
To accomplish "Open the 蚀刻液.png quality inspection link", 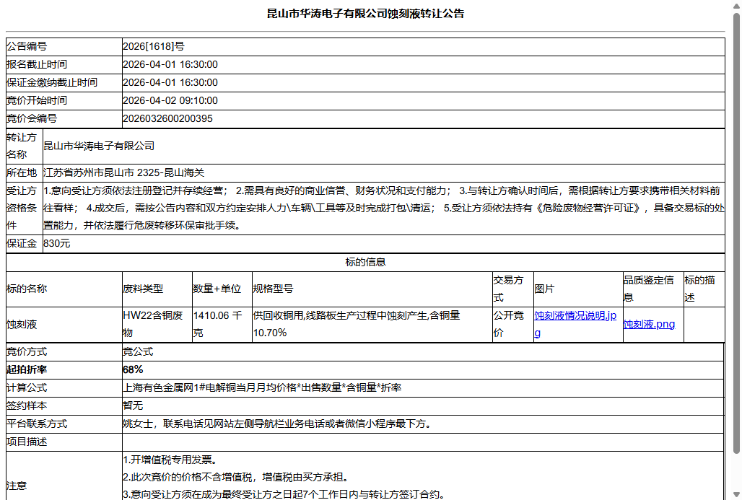I will pos(649,324).
